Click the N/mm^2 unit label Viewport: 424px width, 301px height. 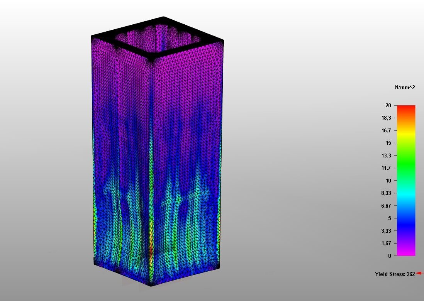point(405,88)
